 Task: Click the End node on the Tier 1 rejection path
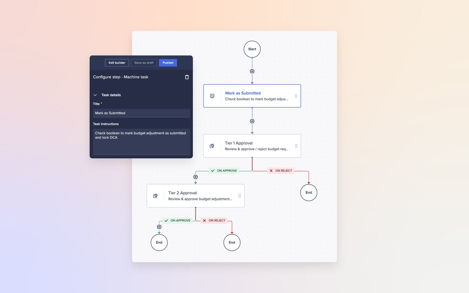pos(308,193)
